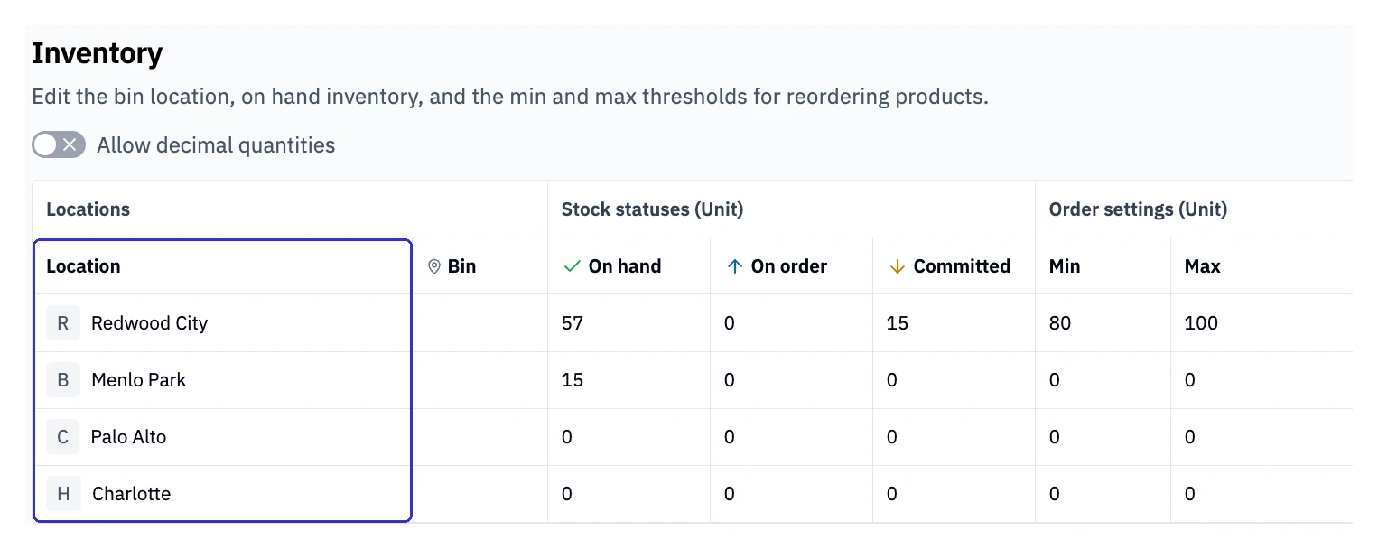This screenshot has height=549, width=1378.
Task: Select the Palo Alto location name
Action: point(129,437)
